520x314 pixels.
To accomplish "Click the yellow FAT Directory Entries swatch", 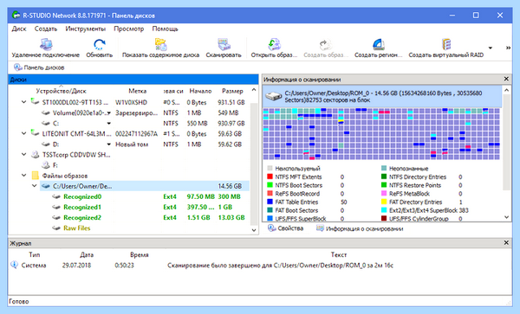I will [x=384, y=202].
